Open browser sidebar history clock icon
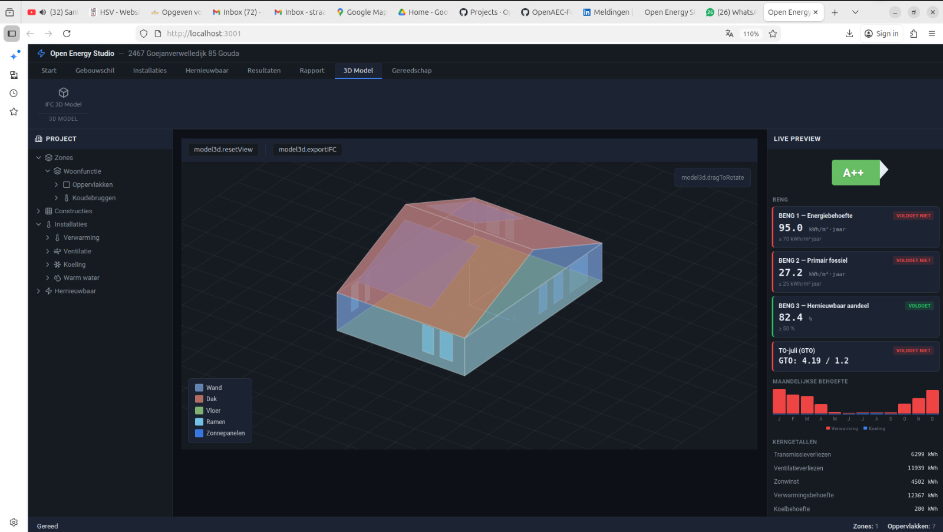Image resolution: width=943 pixels, height=532 pixels. (14, 93)
